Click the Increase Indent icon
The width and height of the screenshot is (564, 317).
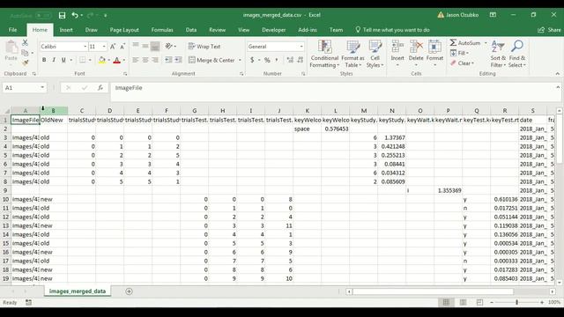(x=178, y=60)
